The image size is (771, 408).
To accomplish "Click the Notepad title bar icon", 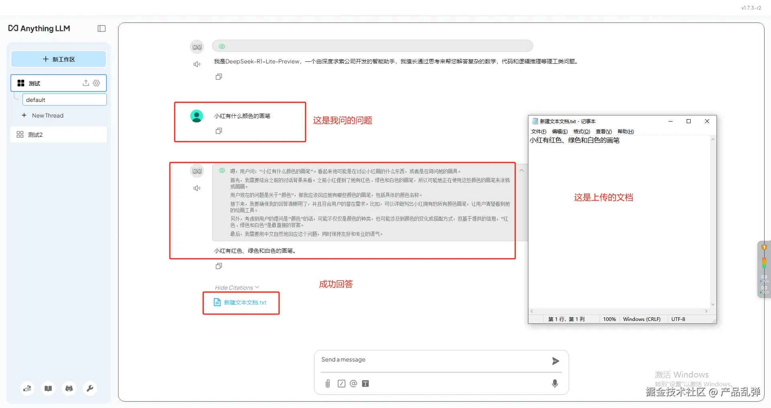I will tap(535, 121).
